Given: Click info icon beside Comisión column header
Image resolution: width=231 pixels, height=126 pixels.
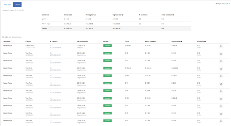Looking at the screenshot, I should (x=205, y=41).
